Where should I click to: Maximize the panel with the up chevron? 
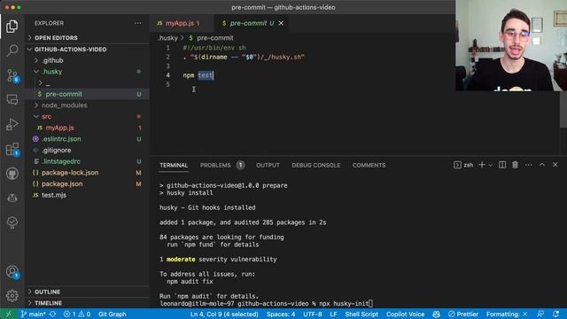[x=542, y=165]
